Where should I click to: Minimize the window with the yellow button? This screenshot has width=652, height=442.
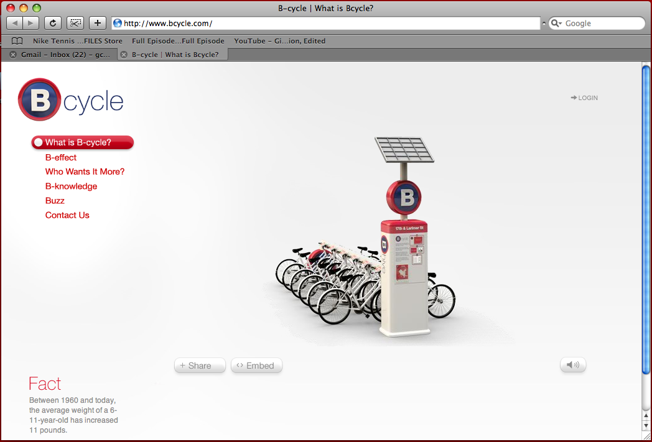(24, 8)
